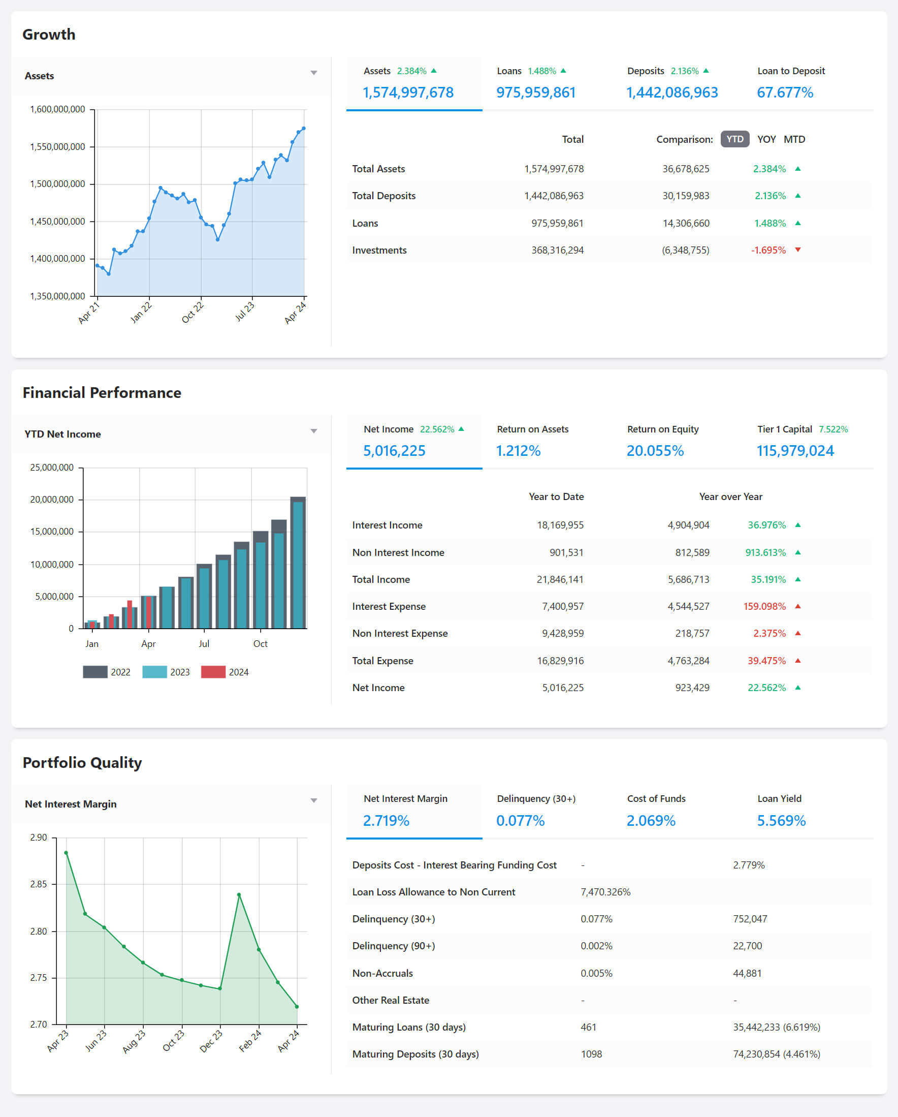Select the YTD comparison option
Screen dimensions: 898x1117
point(734,139)
